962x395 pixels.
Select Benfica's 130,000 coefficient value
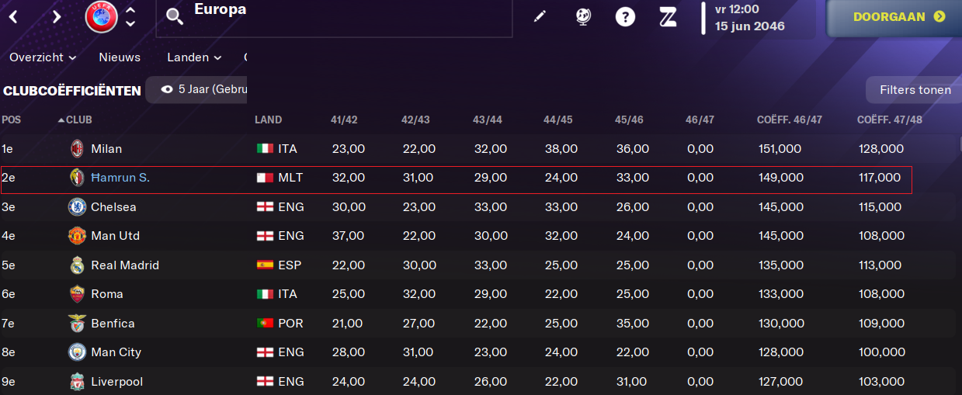[x=780, y=323]
